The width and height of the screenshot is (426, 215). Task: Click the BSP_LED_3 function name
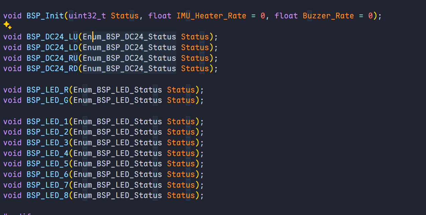(x=47, y=143)
